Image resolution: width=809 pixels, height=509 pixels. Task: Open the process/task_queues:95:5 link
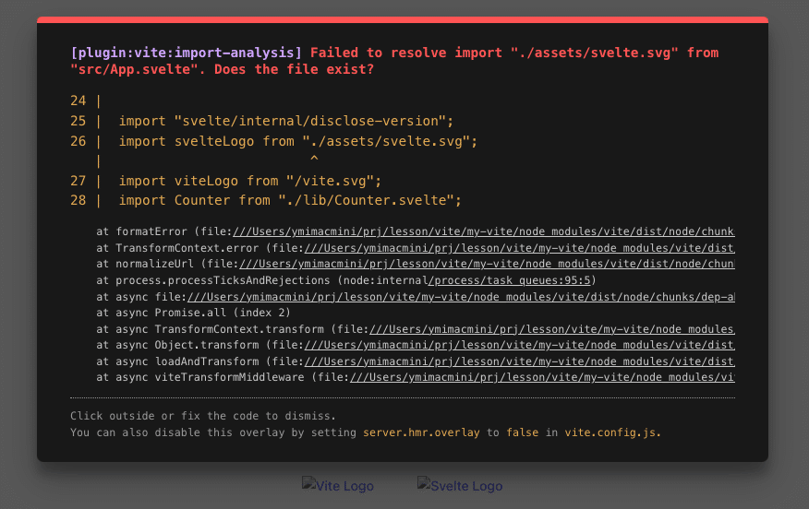coord(509,280)
